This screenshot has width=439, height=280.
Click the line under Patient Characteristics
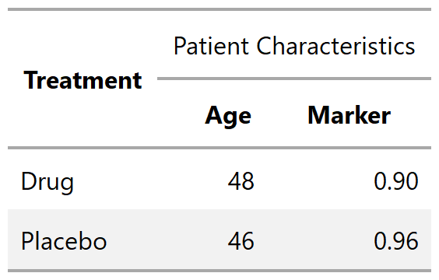tap(294, 79)
